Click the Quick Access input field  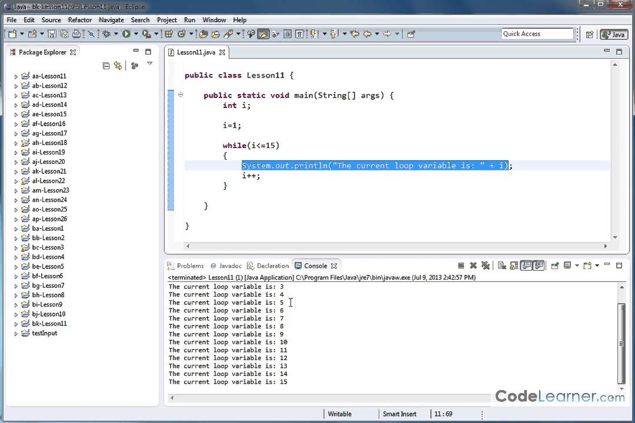click(x=537, y=33)
